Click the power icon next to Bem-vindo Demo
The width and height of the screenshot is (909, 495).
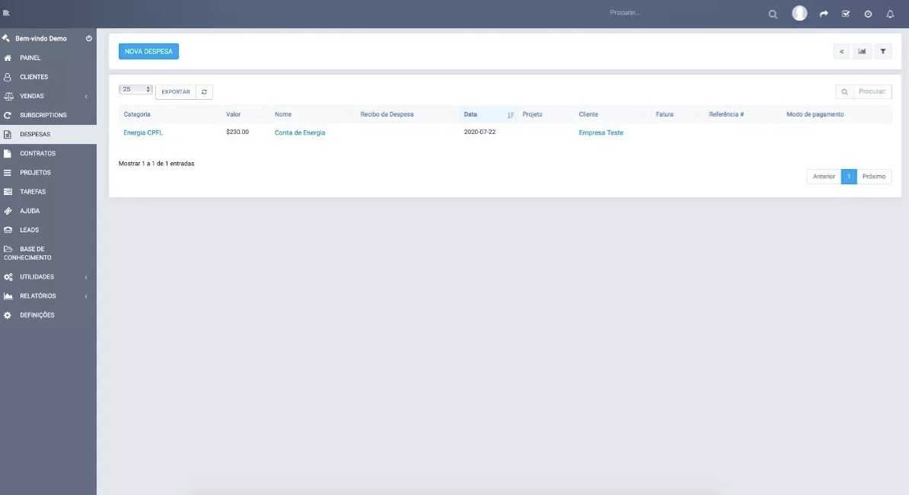(x=88, y=37)
